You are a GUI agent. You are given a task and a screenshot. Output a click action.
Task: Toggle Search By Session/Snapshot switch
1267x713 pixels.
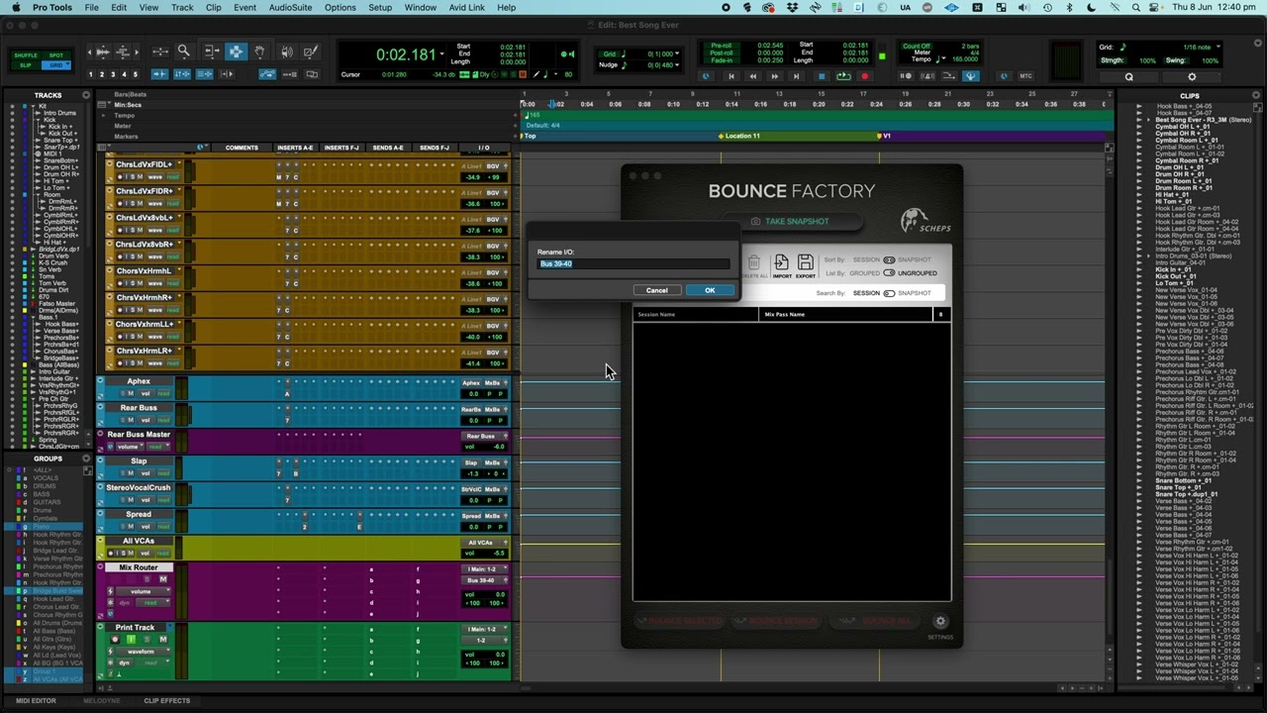(889, 293)
